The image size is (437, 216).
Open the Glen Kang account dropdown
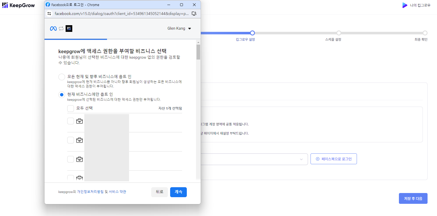click(179, 29)
